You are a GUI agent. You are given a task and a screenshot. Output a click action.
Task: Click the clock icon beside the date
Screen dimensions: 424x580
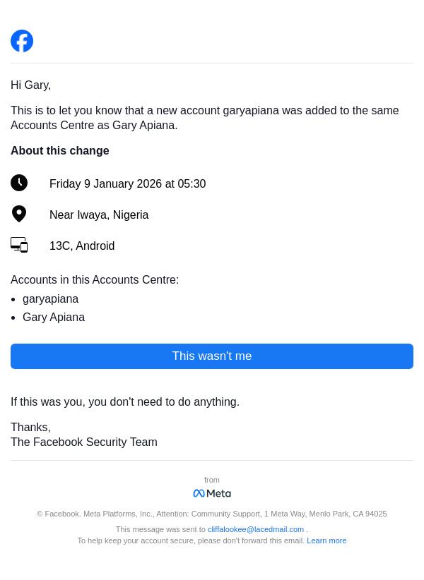pos(19,183)
